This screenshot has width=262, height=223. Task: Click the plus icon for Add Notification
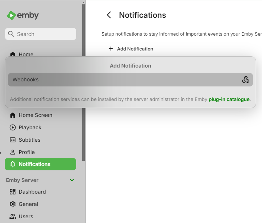[x=111, y=49]
